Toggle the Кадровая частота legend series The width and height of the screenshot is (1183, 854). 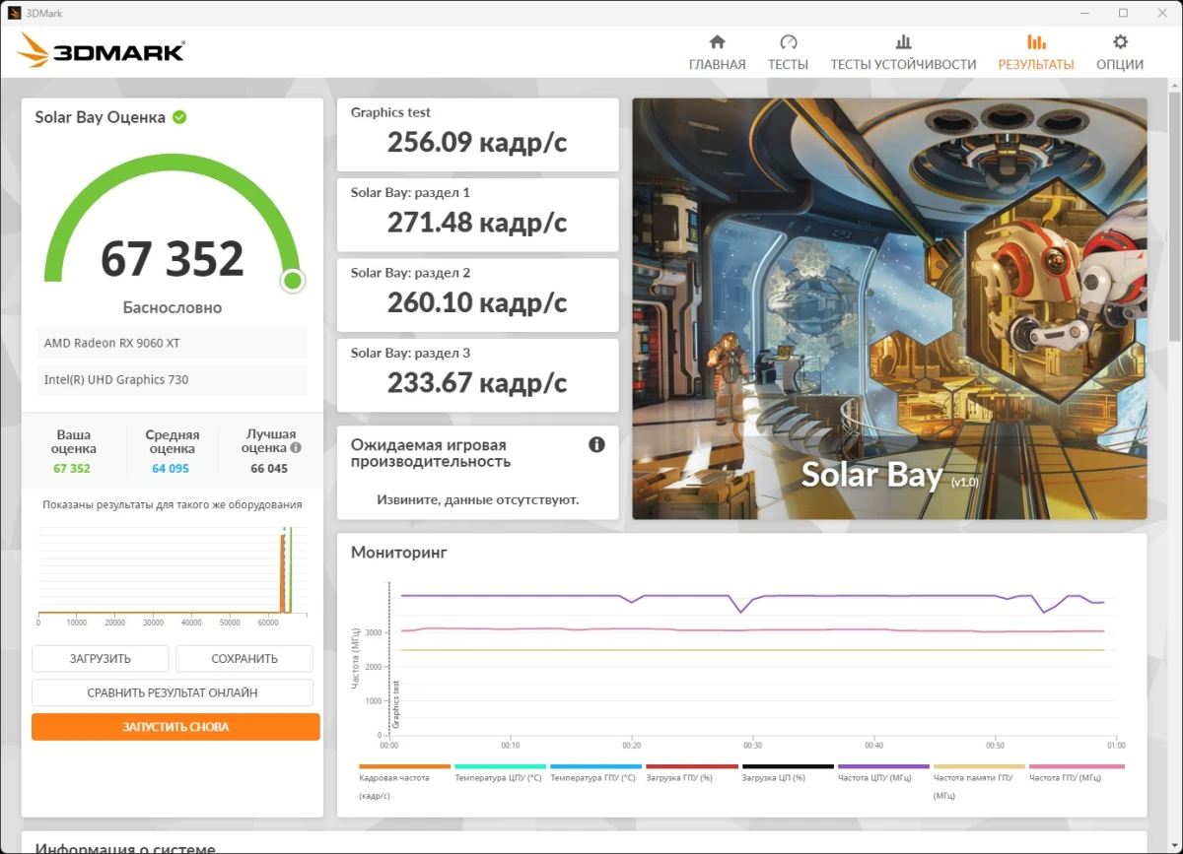(394, 777)
